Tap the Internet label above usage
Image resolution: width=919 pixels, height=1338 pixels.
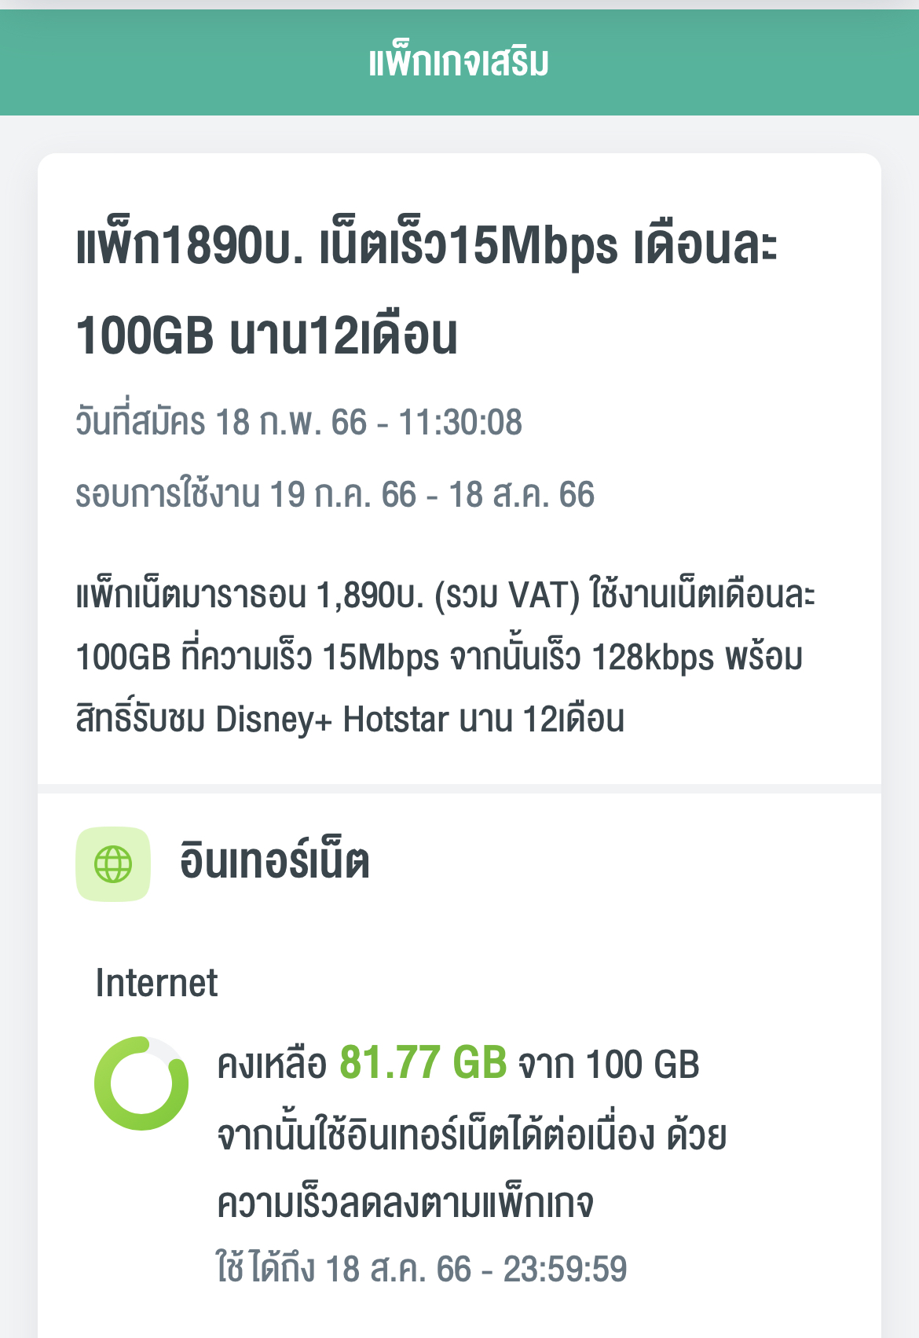point(156,983)
